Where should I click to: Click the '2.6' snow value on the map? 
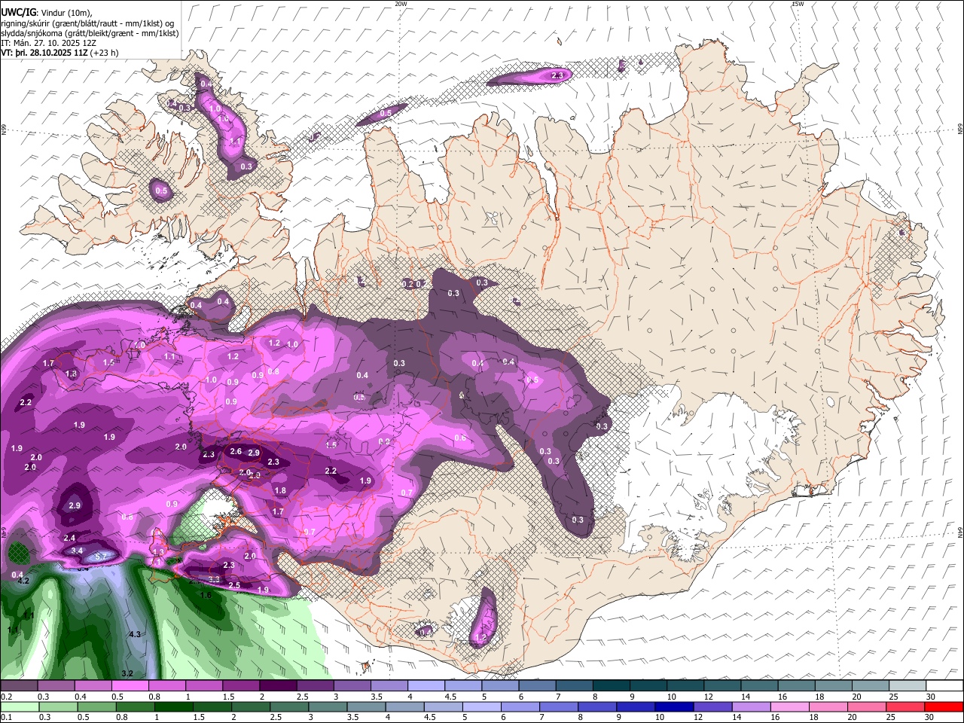coord(236,452)
